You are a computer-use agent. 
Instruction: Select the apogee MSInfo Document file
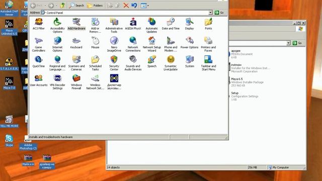coord(242,54)
